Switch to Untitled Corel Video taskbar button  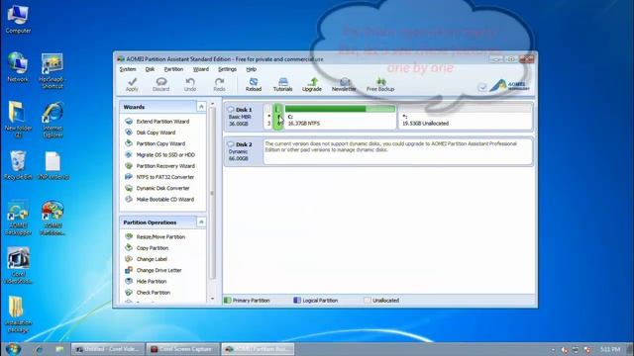point(108,349)
